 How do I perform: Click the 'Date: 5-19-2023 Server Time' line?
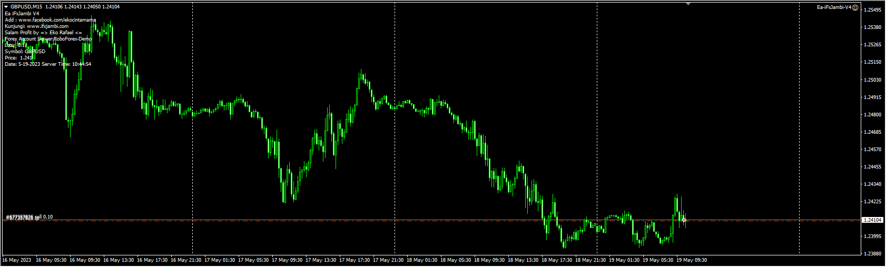point(48,64)
